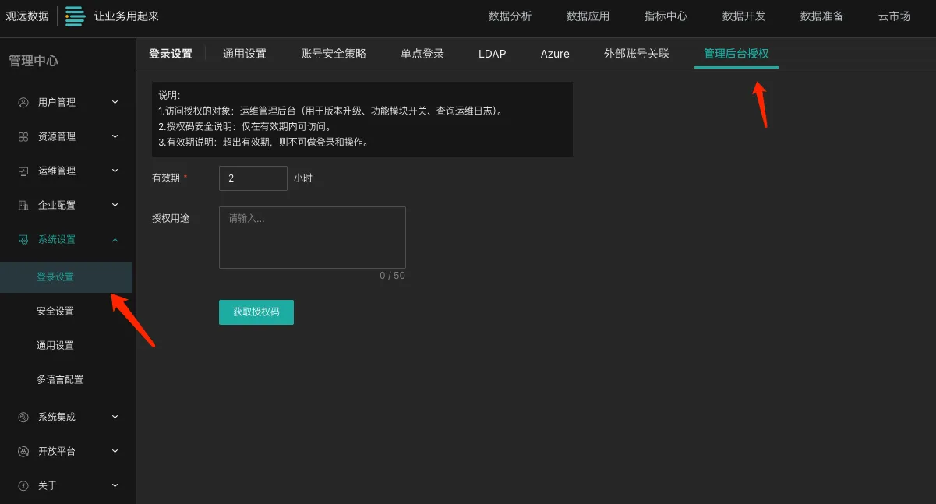The width and height of the screenshot is (936, 504).
Task: Collapse the 系统设置 section chevron
Action: pyautogui.click(x=115, y=239)
